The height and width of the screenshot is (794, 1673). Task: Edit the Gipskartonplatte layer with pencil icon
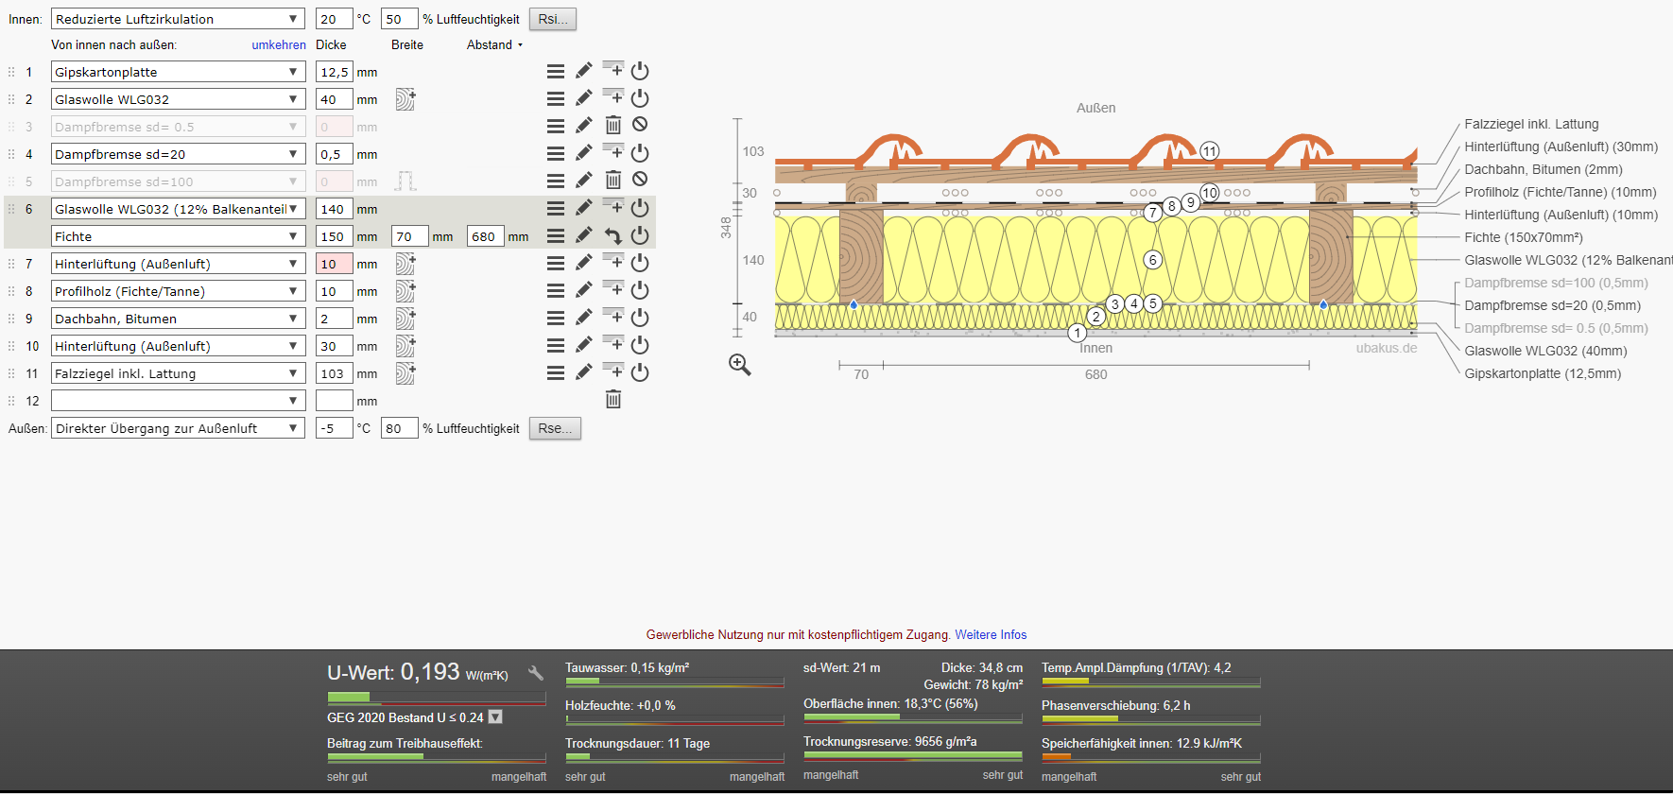coord(584,71)
